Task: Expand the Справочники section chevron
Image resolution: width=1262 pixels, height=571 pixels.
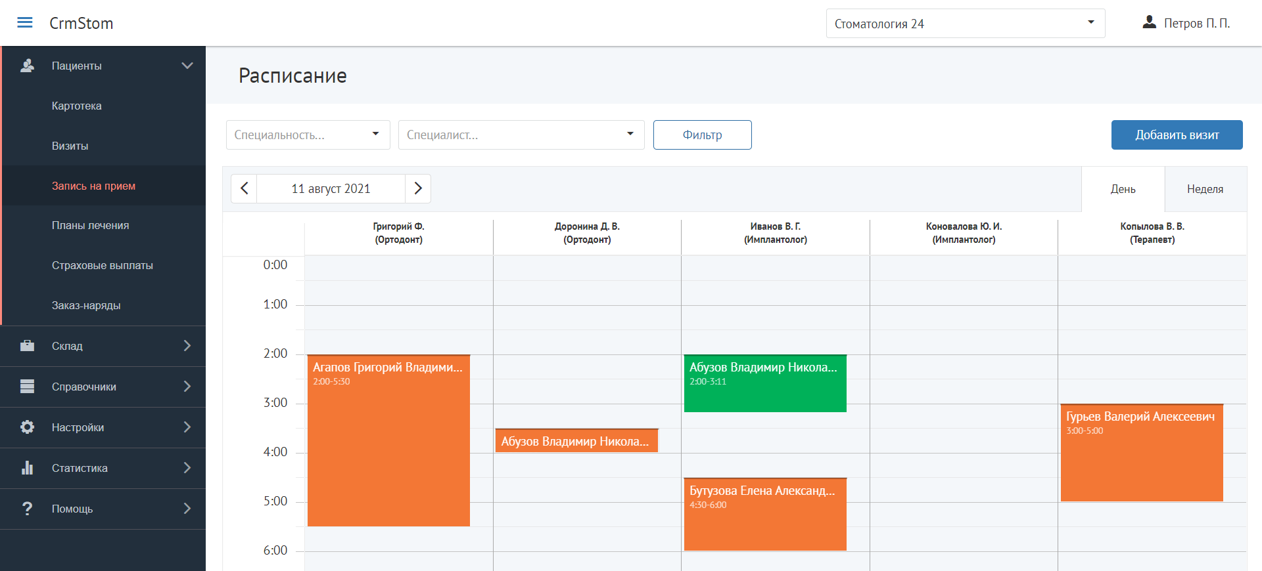Action: 187,387
